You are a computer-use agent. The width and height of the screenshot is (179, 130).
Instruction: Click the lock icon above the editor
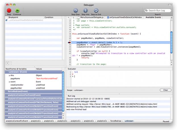click(171, 17)
